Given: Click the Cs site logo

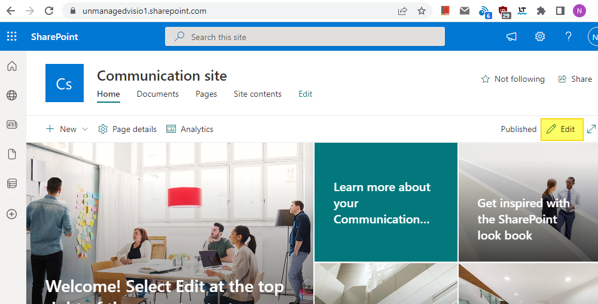Looking at the screenshot, I should point(65,83).
